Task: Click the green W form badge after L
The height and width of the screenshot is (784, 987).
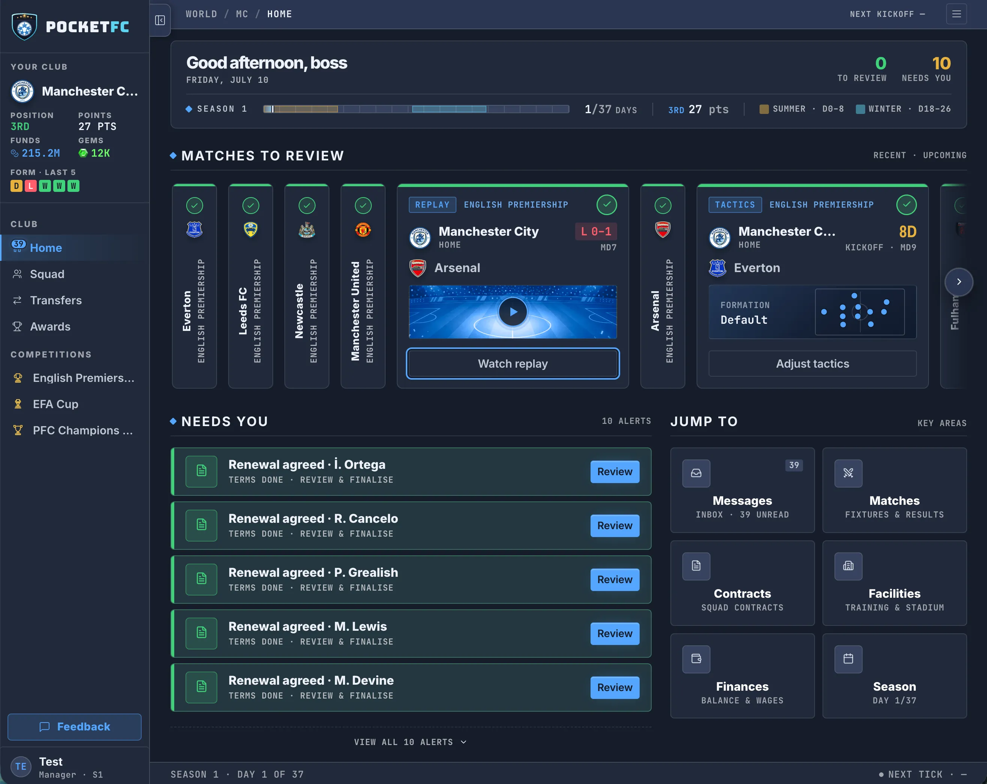Action: (45, 186)
